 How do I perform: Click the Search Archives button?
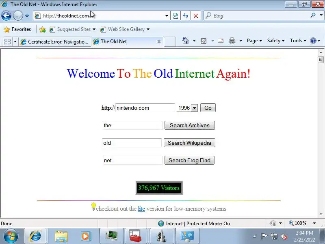190,125
